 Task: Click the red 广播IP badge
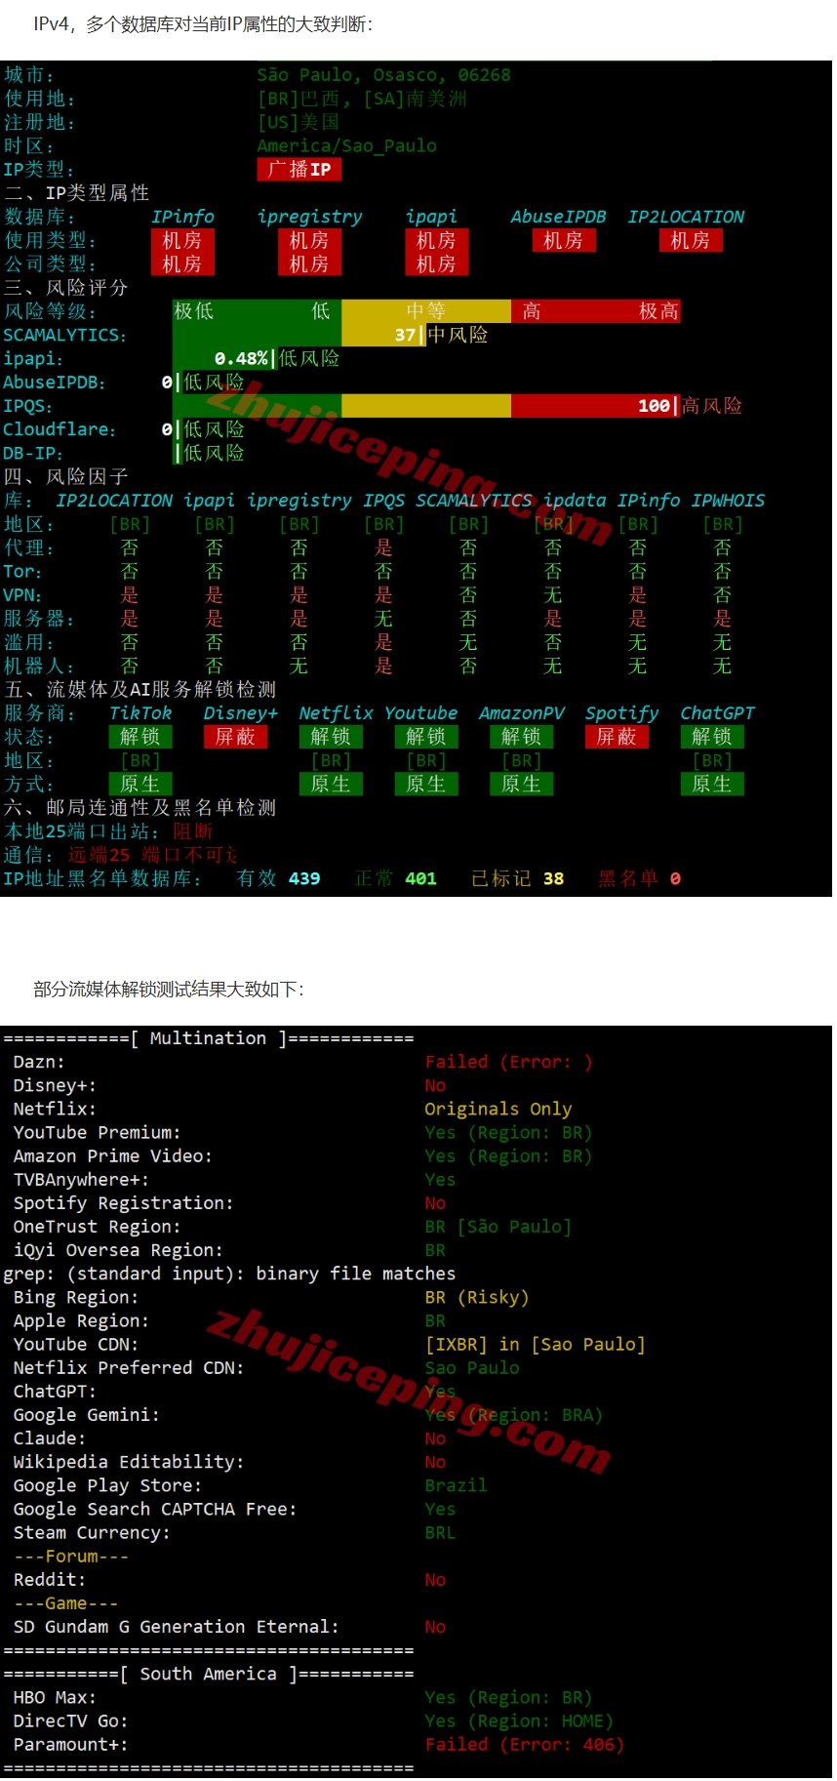(x=299, y=170)
